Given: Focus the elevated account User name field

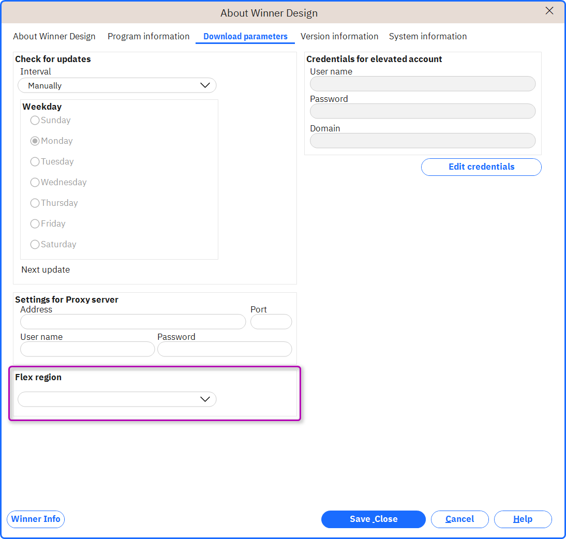Looking at the screenshot, I should coord(423,84).
